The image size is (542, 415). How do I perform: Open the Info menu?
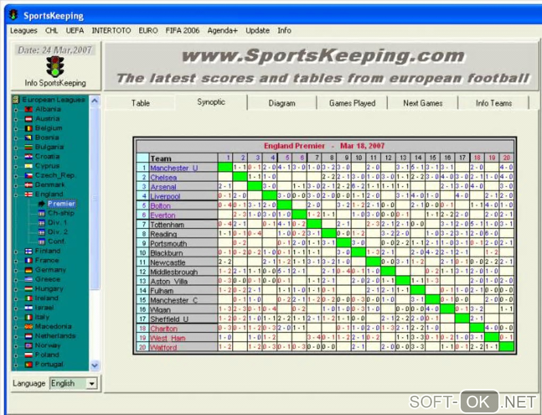(x=284, y=30)
